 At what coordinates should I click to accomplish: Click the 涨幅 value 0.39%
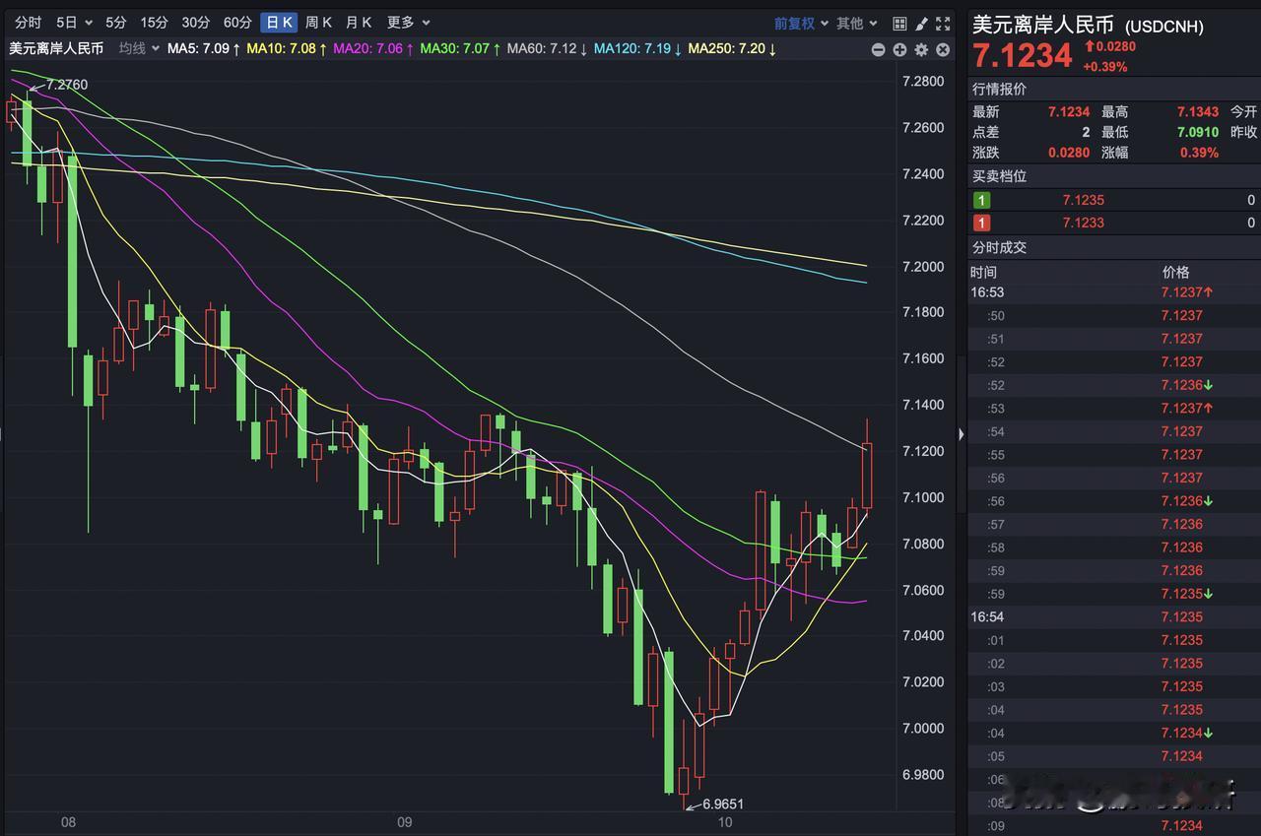(x=1199, y=153)
